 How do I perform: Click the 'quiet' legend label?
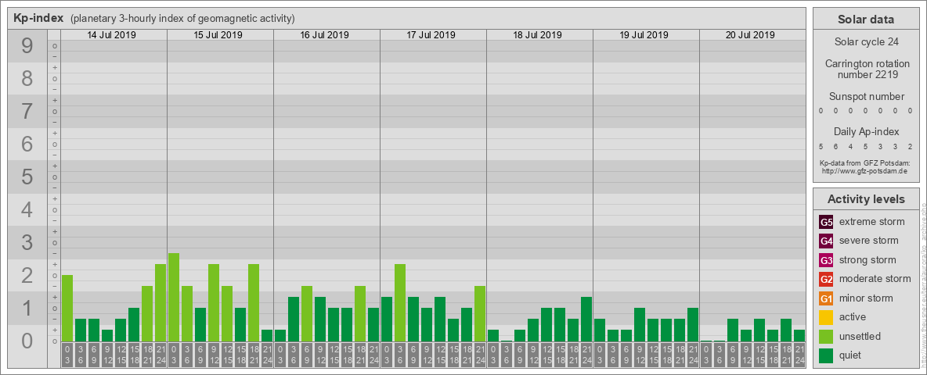(x=852, y=355)
